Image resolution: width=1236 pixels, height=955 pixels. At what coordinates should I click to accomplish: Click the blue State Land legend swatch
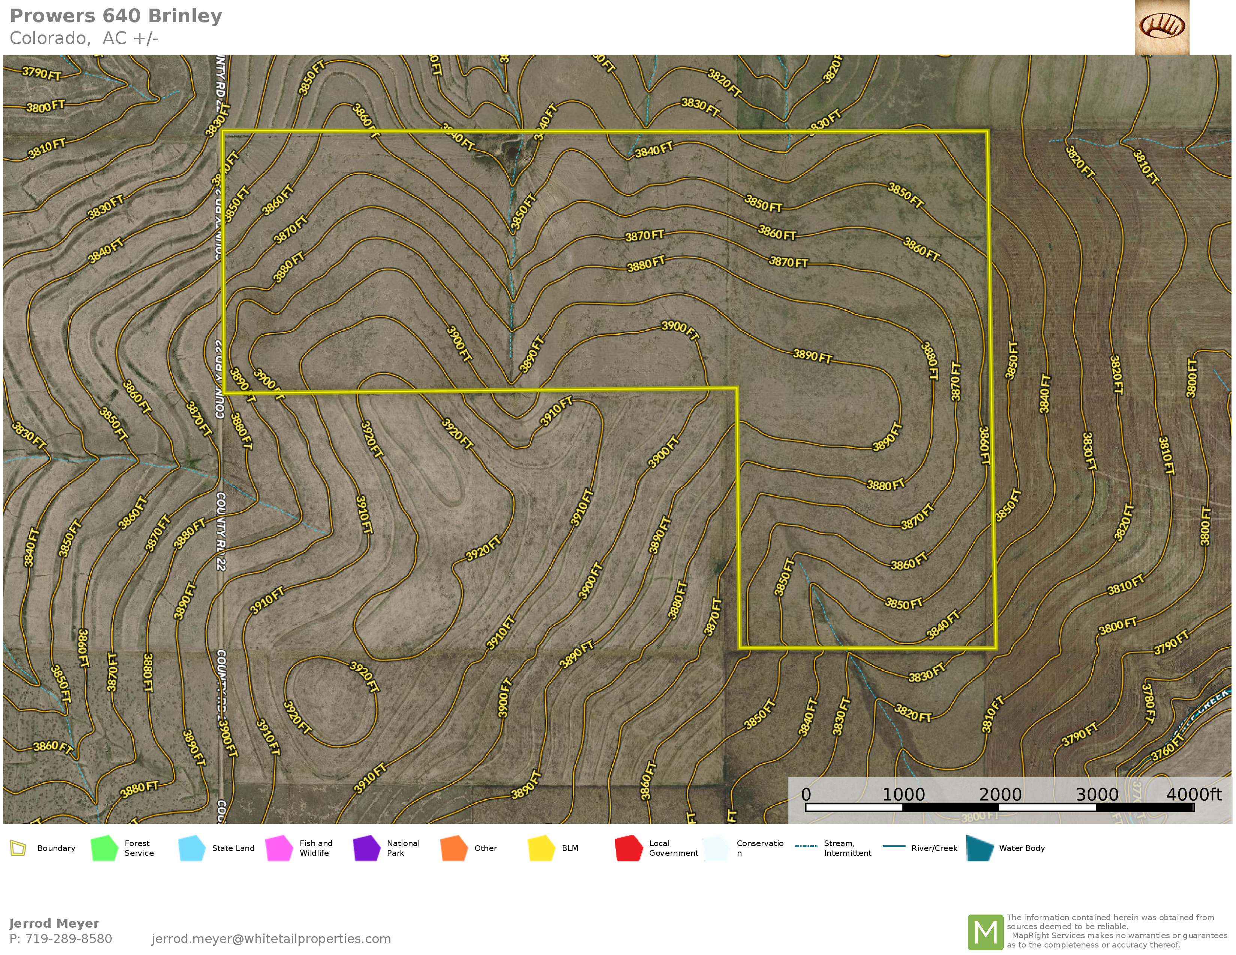(191, 848)
